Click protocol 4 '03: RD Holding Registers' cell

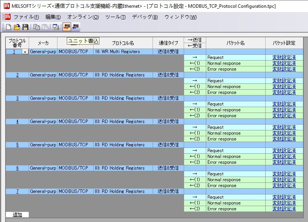pyautogui.click(x=123, y=121)
